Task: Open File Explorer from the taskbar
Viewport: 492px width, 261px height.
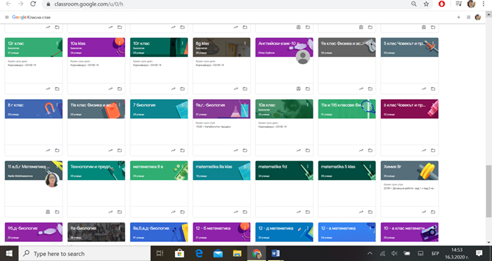Action: 237,253
